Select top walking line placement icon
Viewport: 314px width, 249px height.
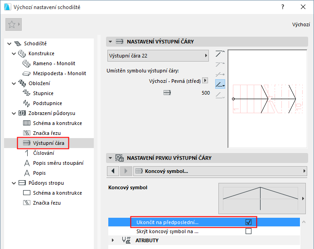coord(220,53)
